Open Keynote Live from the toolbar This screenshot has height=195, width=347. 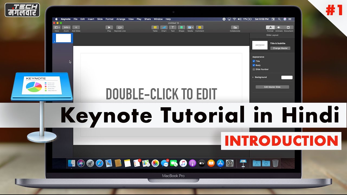[120, 27]
